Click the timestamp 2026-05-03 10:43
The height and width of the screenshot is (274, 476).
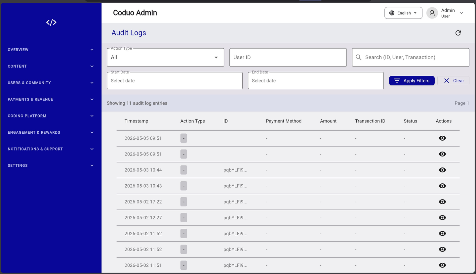click(x=143, y=186)
